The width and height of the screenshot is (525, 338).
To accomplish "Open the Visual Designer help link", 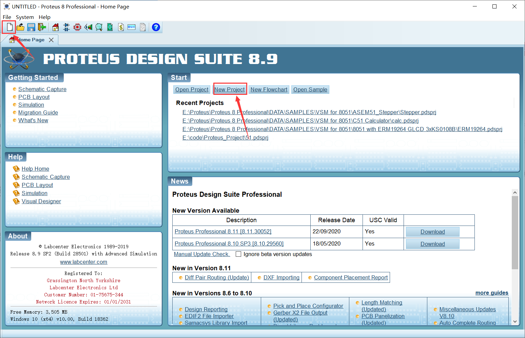I will point(41,201).
